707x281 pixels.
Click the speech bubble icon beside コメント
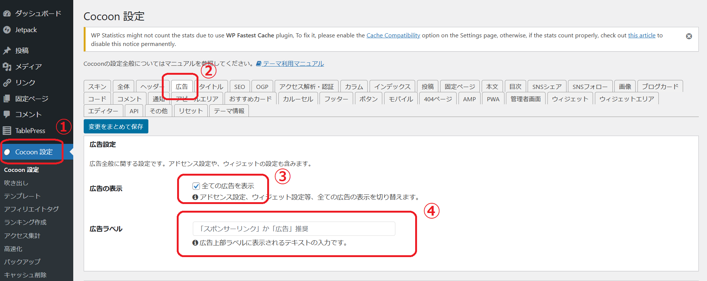(7, 114)
